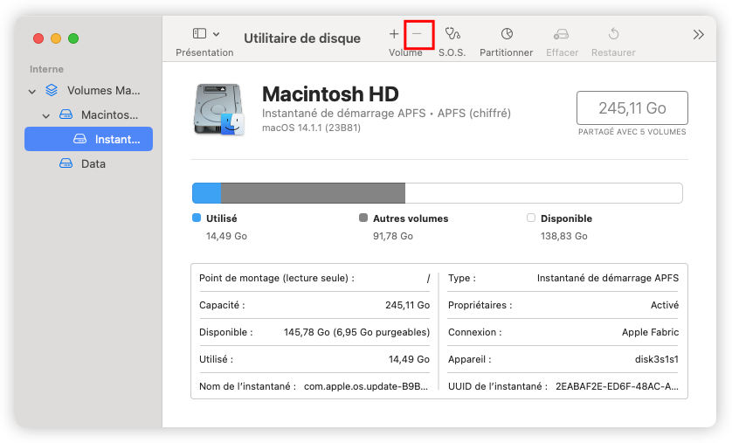Click the UUID 2EABAF2E-ED6F-48AC-A... value
The image size is (732, 443).
(617, 386)
